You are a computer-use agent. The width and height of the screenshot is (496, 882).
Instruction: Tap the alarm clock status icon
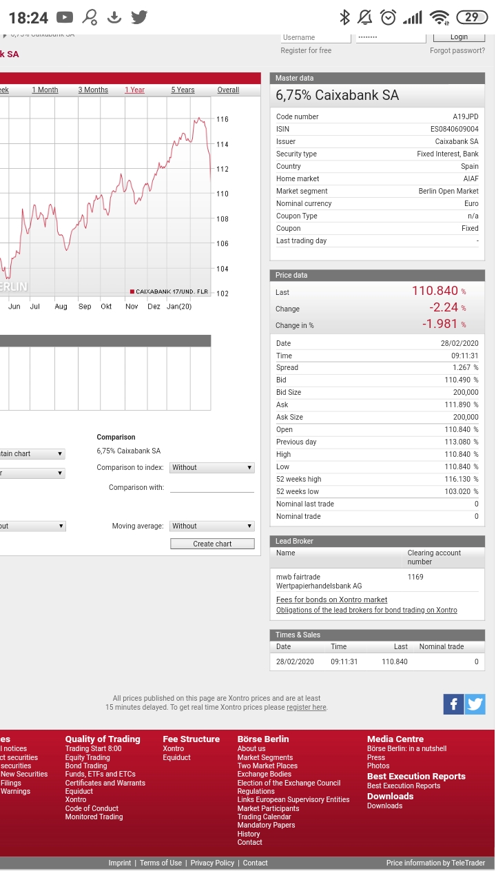tap(389, 17)
